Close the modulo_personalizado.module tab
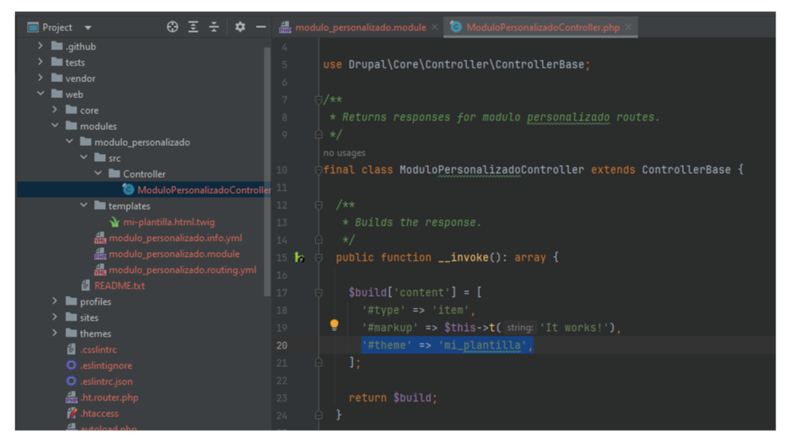This screenshot has height=441, width=789. click(435, 27)
